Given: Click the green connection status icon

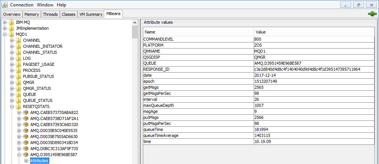Looking at the screenshot, I should point(372,14).
